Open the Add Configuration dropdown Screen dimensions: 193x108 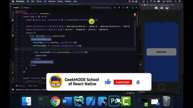point(101,7)
